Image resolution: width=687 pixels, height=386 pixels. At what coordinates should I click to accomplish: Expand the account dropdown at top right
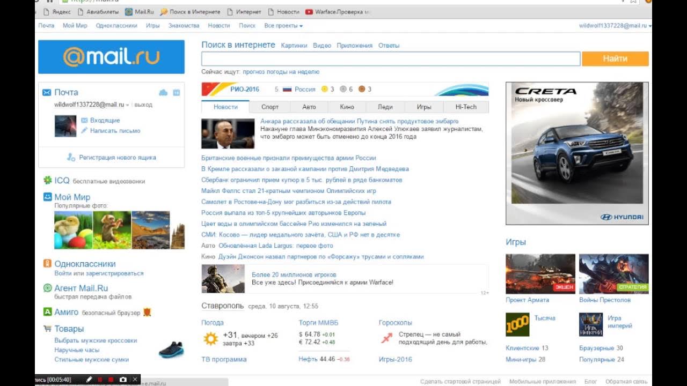point(650,26)
